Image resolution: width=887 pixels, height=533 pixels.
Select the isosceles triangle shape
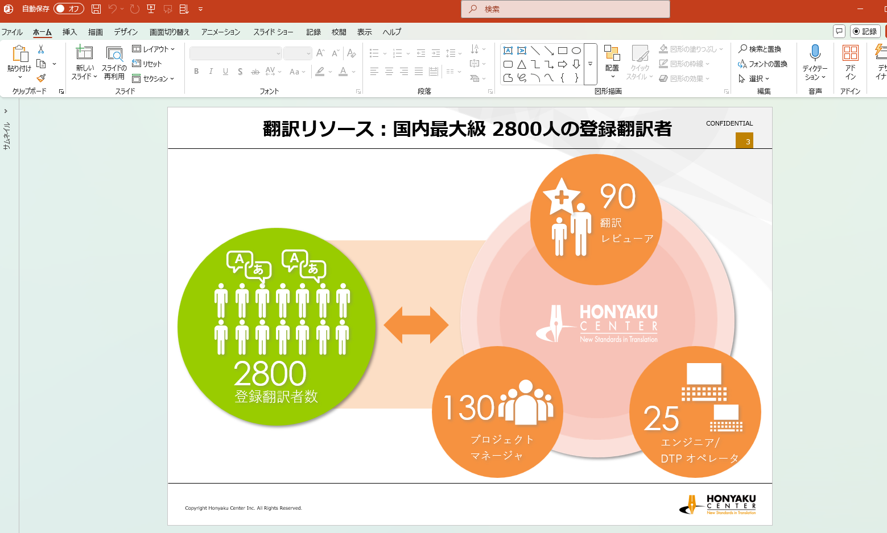pyautogui.click(x=522, y=64)
